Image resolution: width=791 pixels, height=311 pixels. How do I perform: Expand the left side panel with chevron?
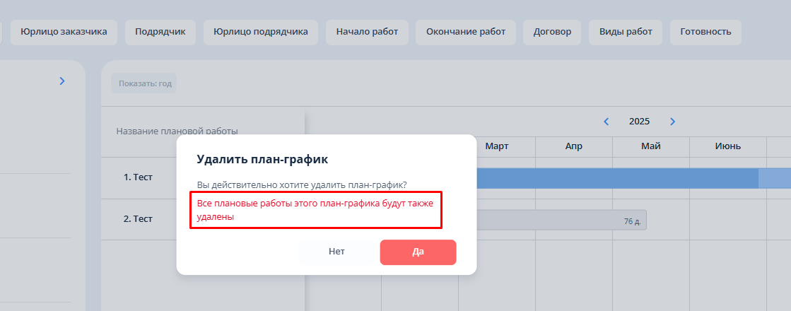tap(62, 81)
